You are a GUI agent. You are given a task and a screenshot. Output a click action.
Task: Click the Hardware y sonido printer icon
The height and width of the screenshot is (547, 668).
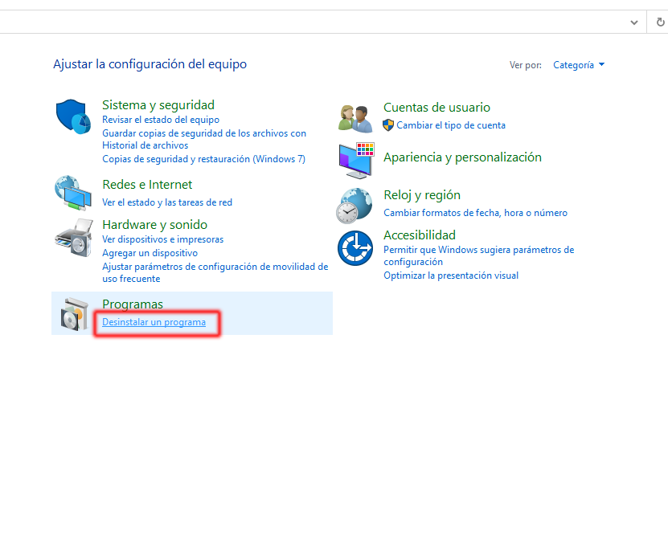pos(74,238)
